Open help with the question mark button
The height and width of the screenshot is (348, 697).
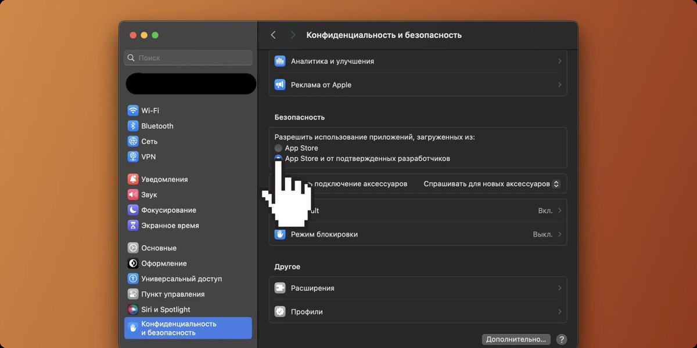[x=561, y=340]
